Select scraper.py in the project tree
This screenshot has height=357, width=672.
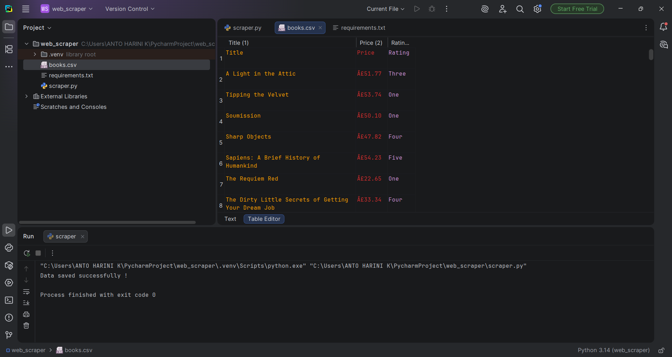coord(63,86)
